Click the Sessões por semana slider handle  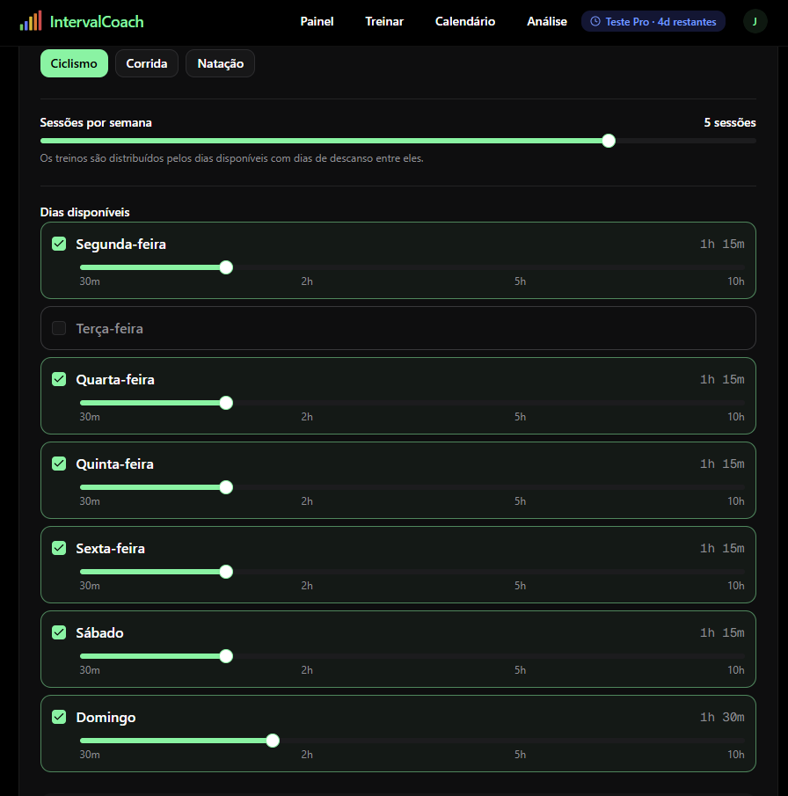click(609, 141)
